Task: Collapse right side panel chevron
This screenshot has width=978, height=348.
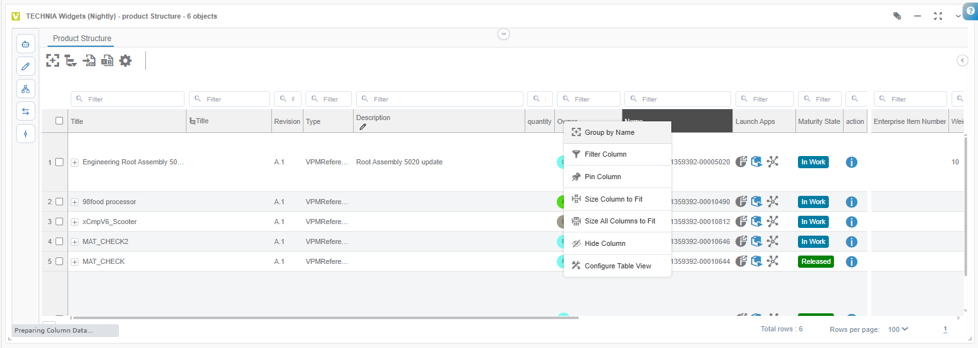Action: tap(963, 60)
